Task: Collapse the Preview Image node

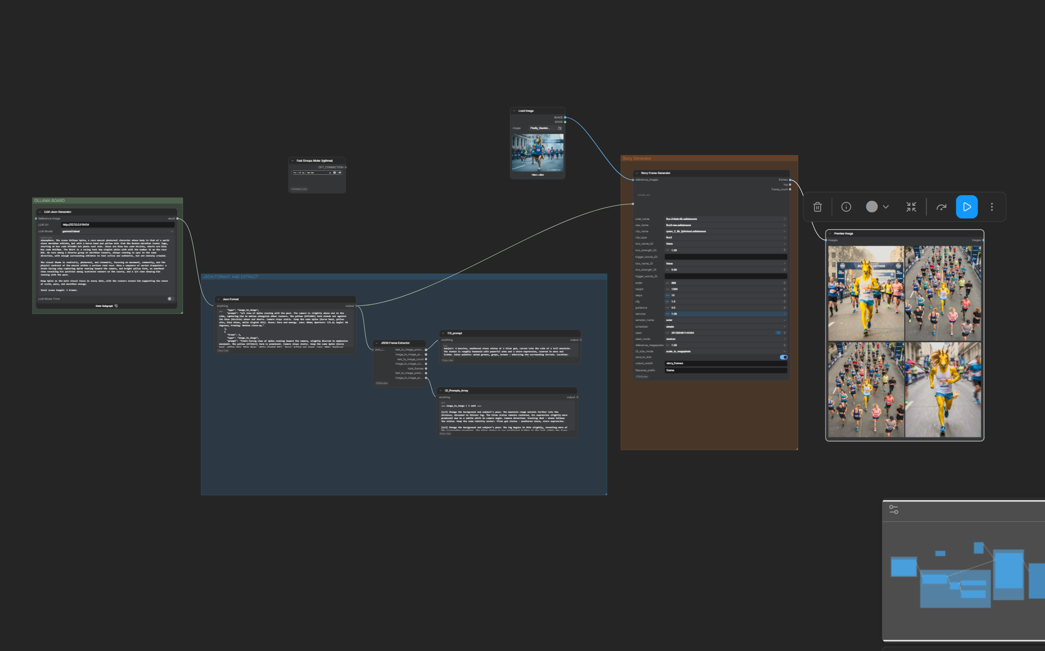Action: tap(830, 234)
